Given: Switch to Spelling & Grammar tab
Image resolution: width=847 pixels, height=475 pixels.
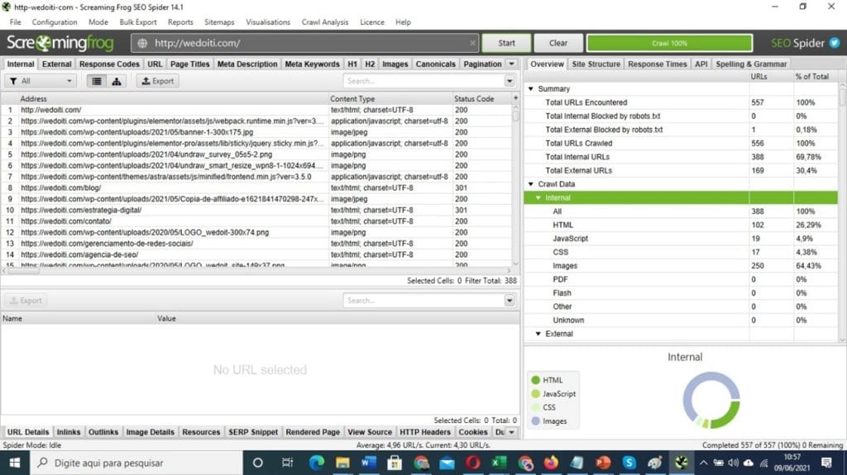Looking at the screenshot, I should 751,64.
